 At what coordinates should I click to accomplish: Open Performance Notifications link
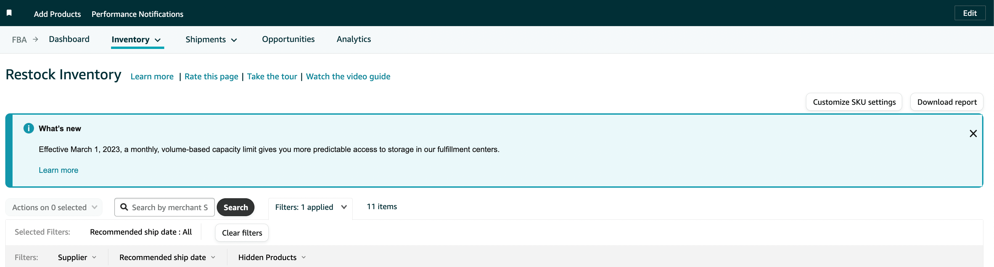[137, 14]
